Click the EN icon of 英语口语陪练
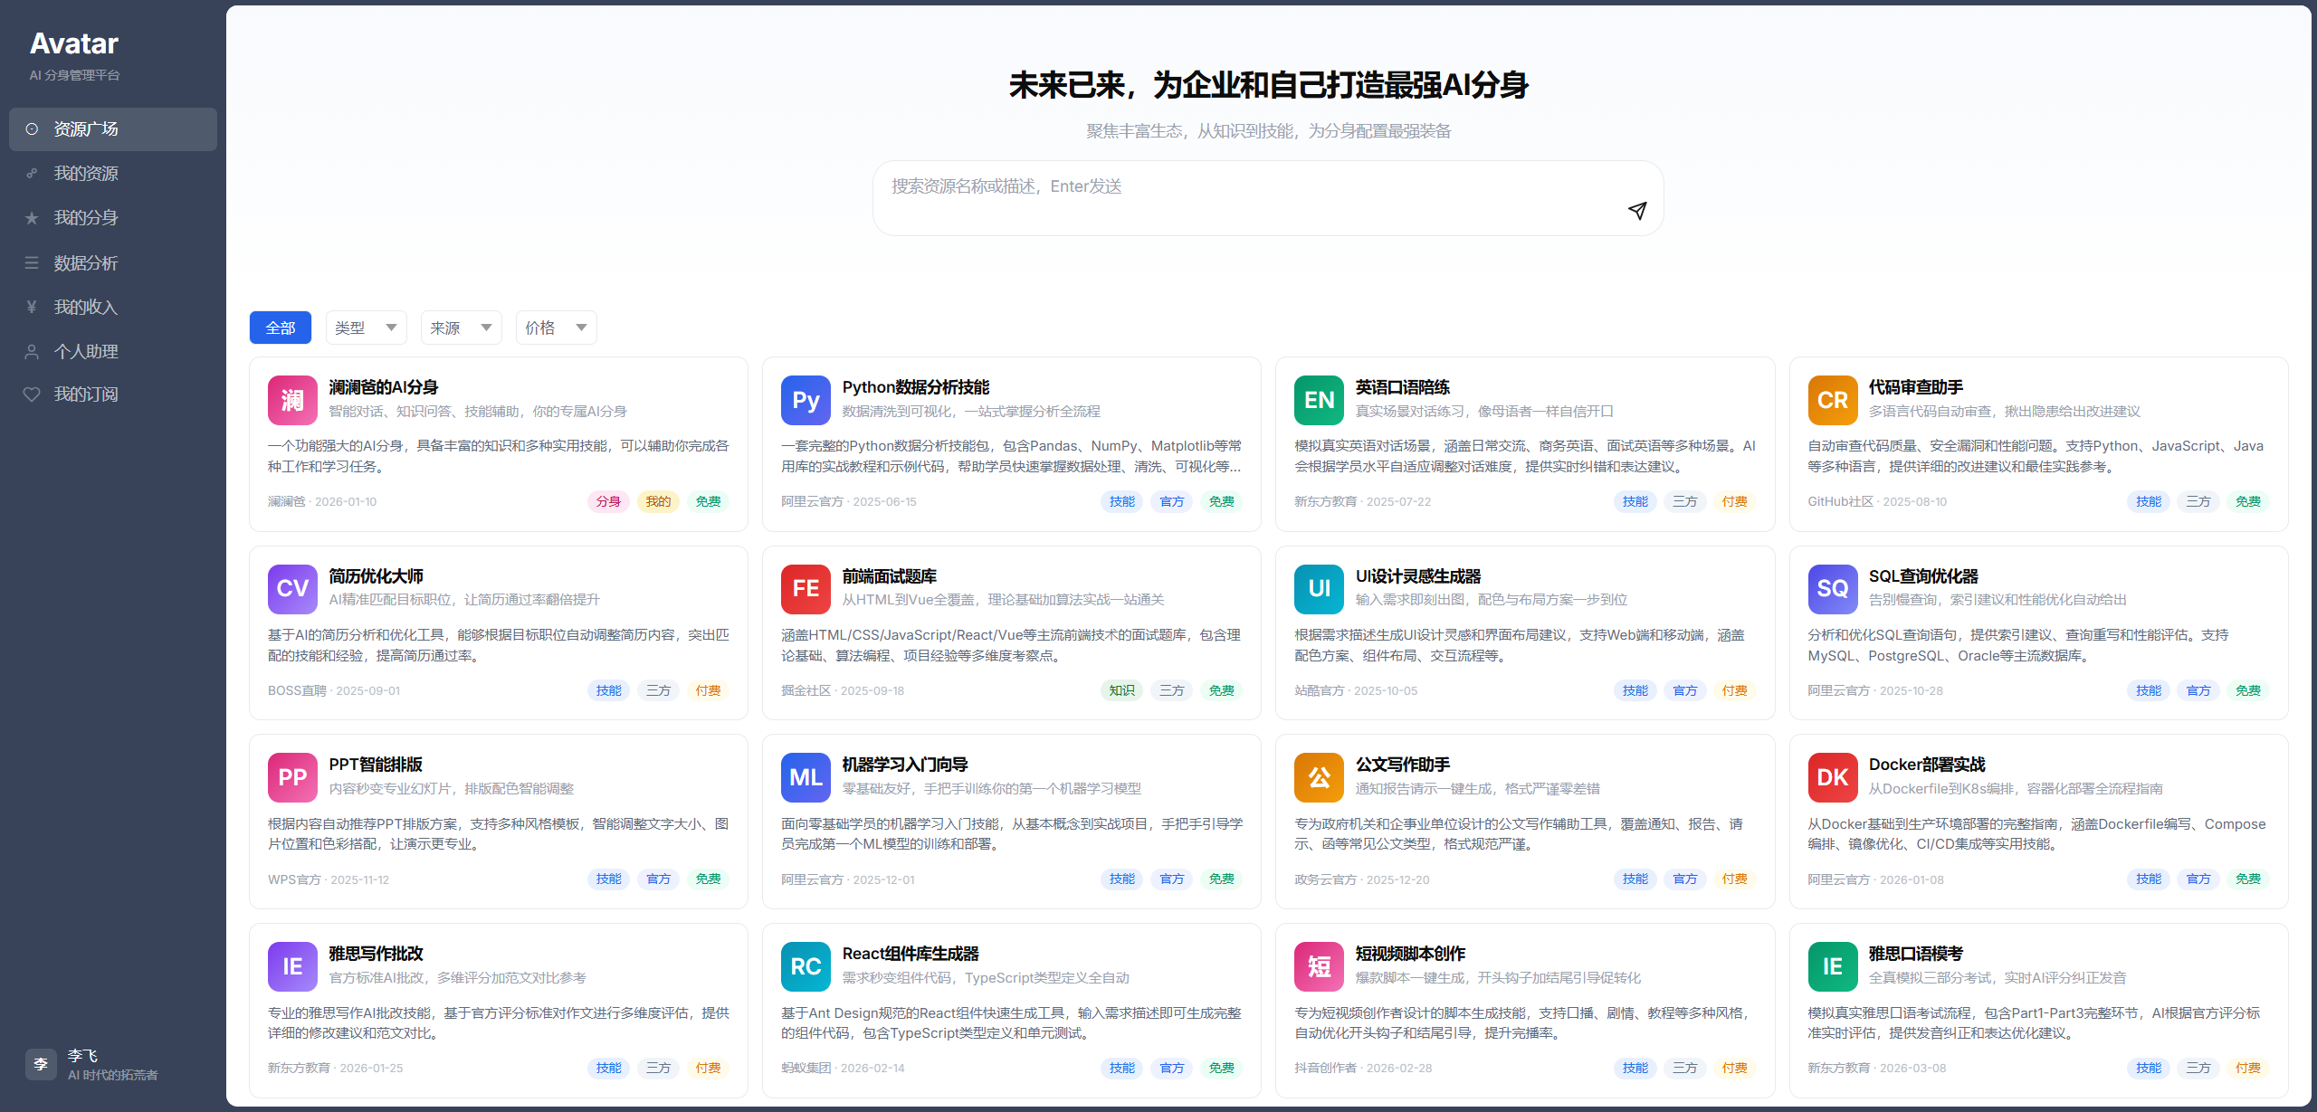Image resolution: width=2317 pixels, height=1112 pixels. (1319, 400)
